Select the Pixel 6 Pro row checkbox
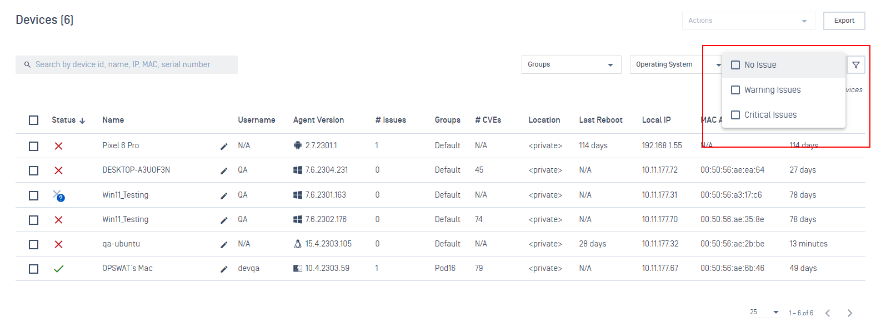 (34, 146)
